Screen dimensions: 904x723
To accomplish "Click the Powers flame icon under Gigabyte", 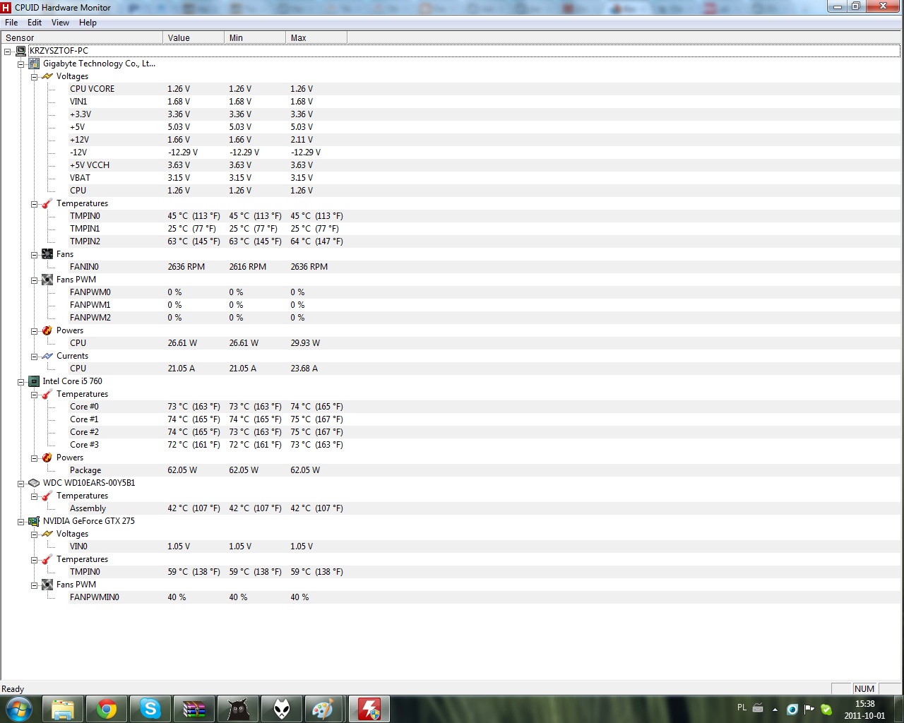I will point(47,330).
